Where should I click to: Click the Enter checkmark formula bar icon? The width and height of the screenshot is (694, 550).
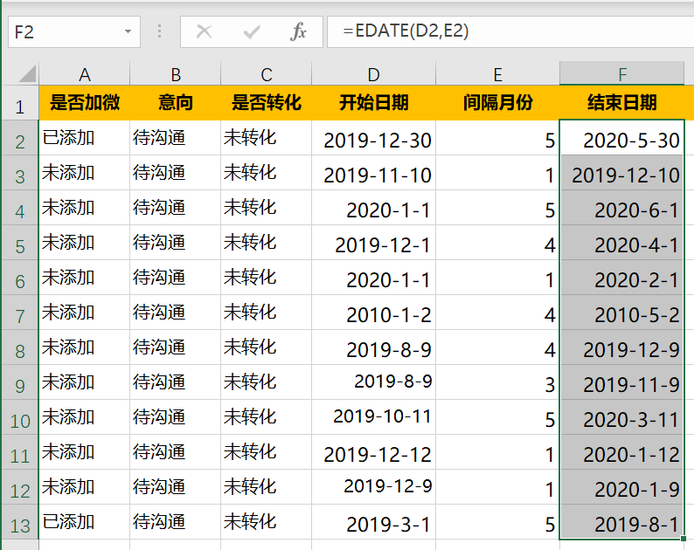point(252,32)
